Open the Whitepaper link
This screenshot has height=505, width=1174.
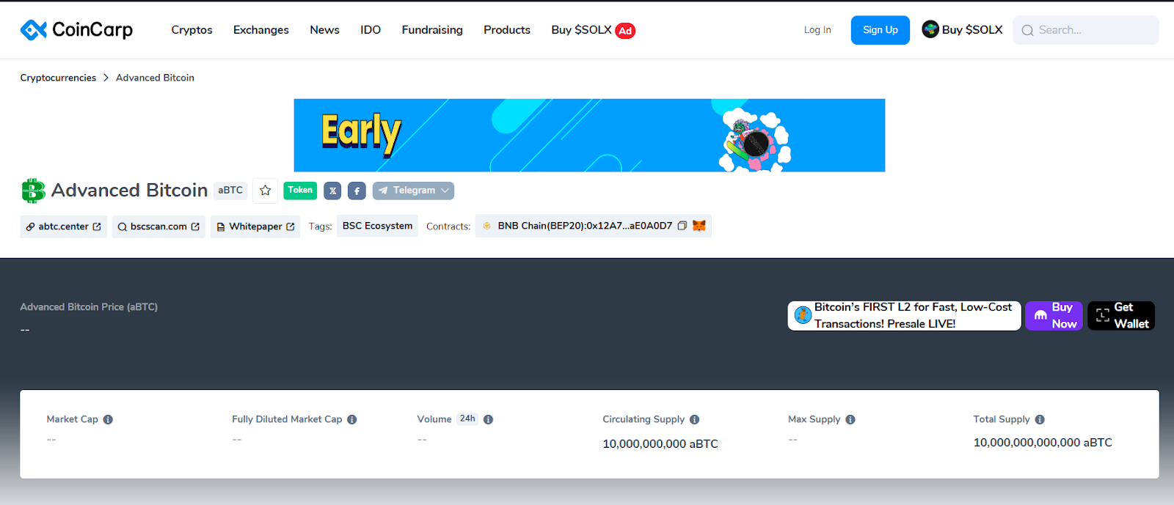coord(256,226)
